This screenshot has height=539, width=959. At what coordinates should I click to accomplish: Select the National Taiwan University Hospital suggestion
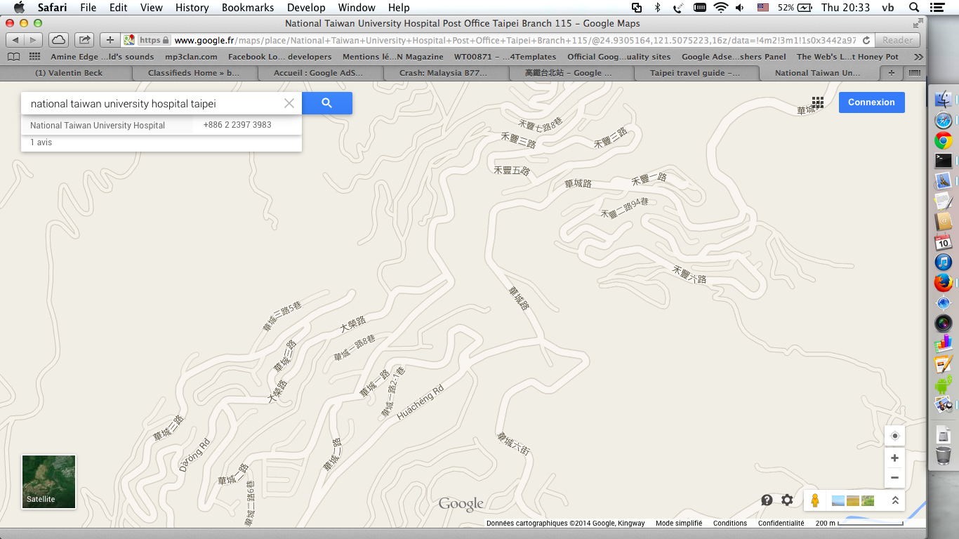click(98, 126)
